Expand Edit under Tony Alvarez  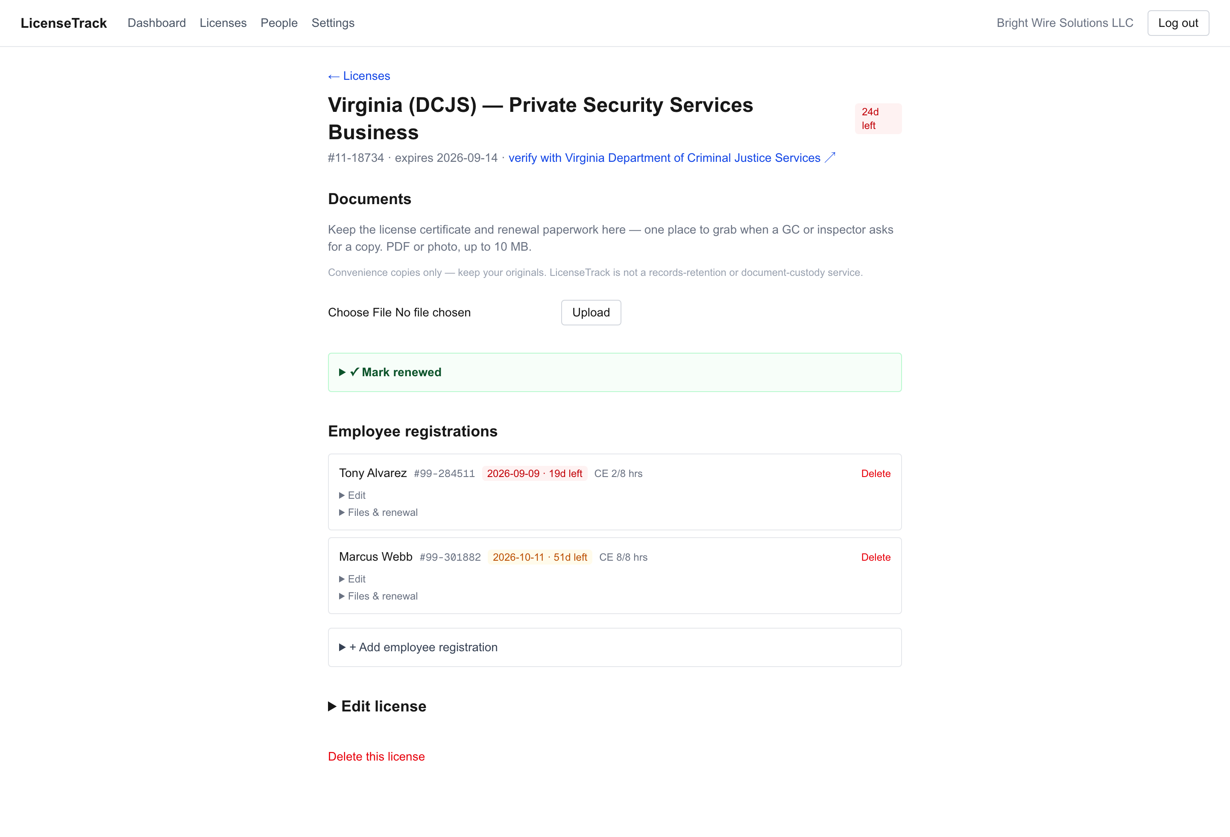tap(352, 495)
